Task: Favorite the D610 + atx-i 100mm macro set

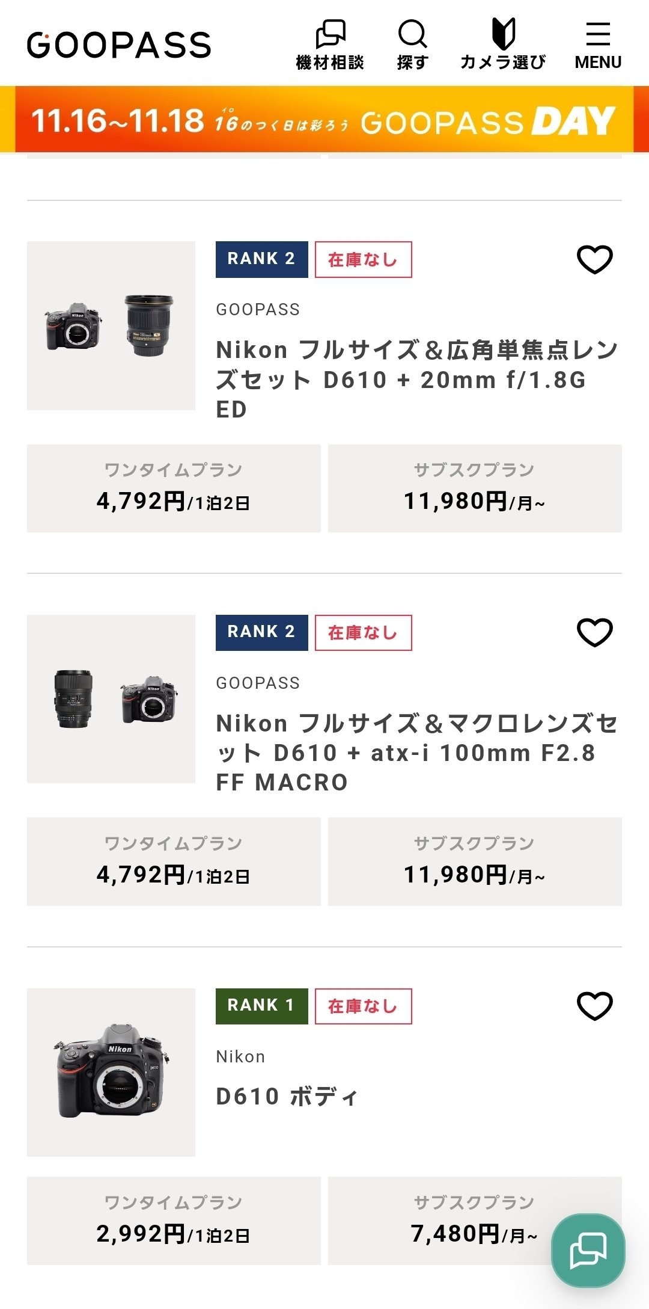Action: [x=594, y=632]
